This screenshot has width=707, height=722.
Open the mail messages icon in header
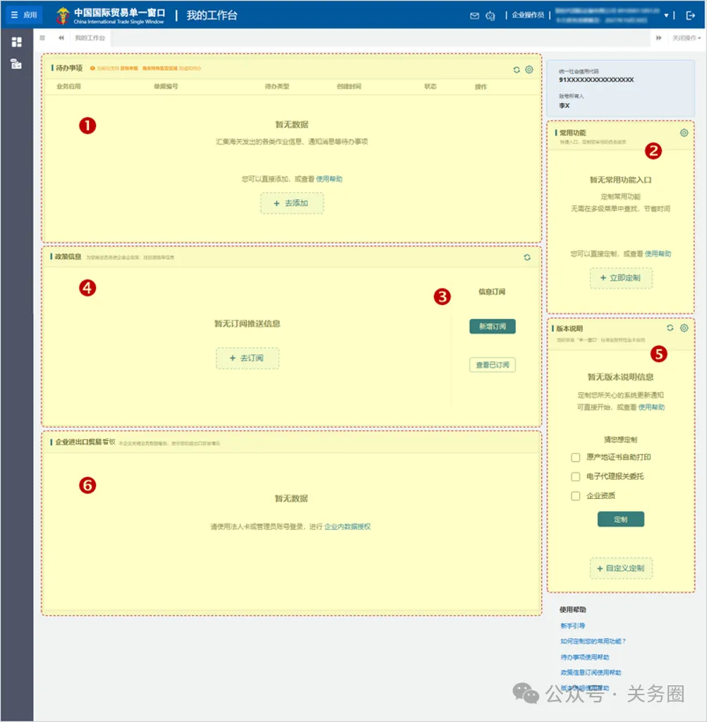(x=474, y=16)
